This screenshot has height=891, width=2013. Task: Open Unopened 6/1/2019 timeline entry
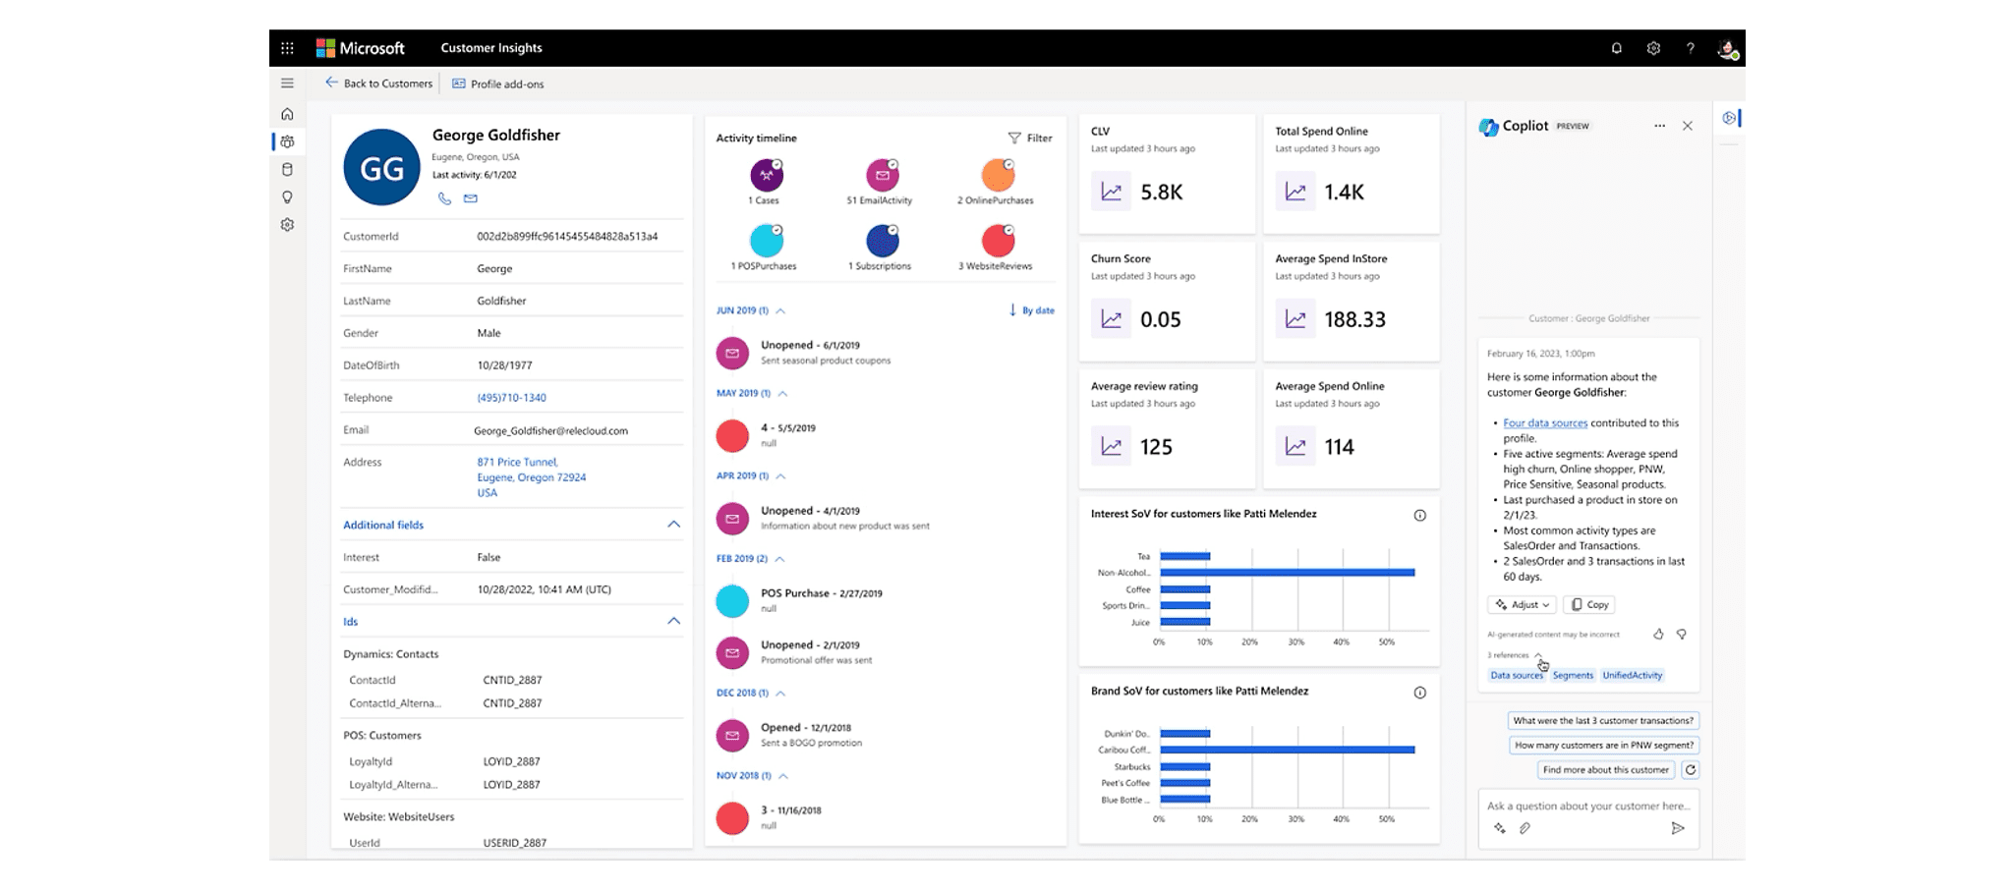pyautogui.click(x=885, y=353)
